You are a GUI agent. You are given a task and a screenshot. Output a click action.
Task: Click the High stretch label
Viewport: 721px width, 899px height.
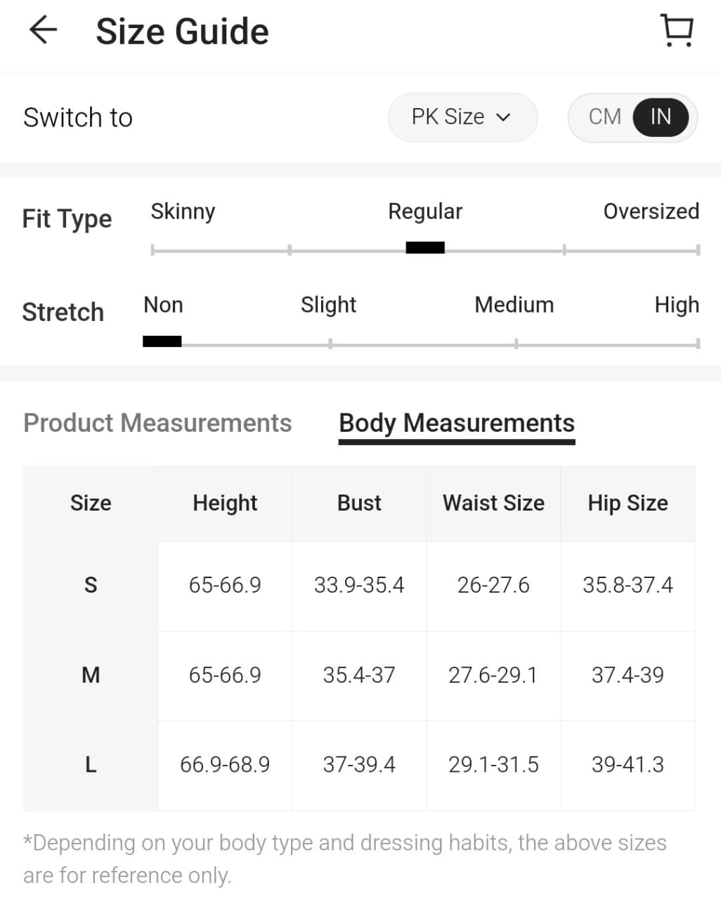coord(676,305)
